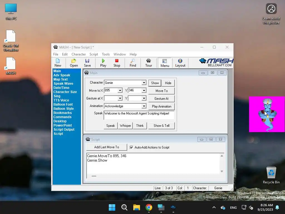285x214 pixels.
Task: Select the Oracle VM VirtualBox desktop shortcut
Action: [x=11, y=41]
